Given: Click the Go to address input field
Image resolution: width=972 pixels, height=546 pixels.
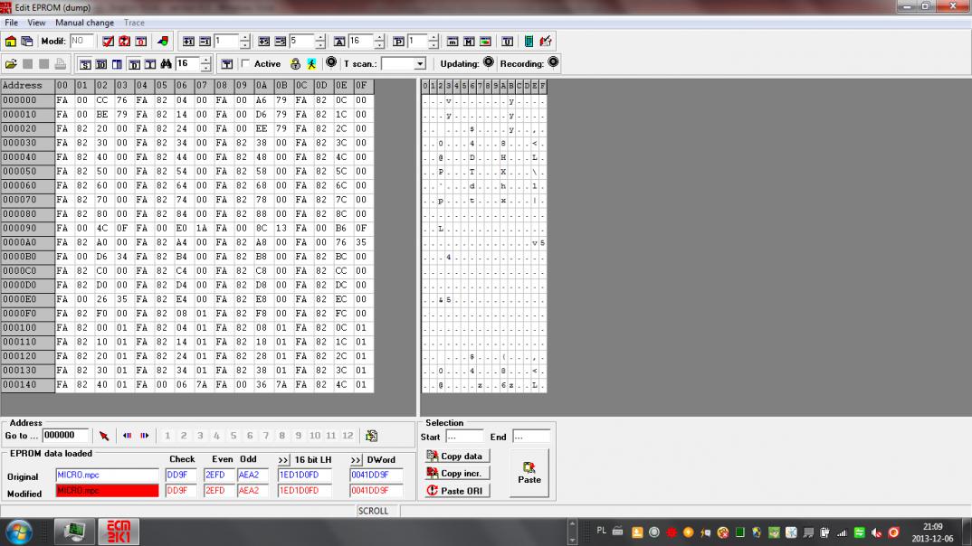Looking at the screenshot, I should (x=65, y=436).
